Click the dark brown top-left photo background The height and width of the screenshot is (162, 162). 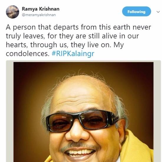pyautogui.click(x=26, y=72)
